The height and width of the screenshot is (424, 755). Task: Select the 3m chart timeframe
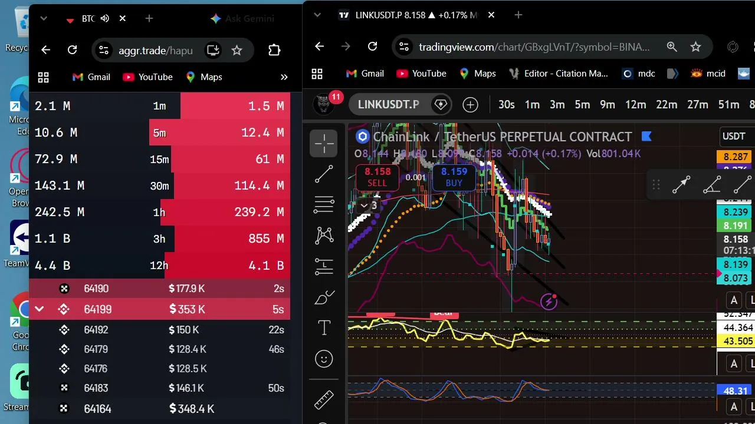click(x=557, y=105)
